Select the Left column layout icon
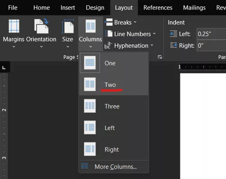 pos(90,127)
